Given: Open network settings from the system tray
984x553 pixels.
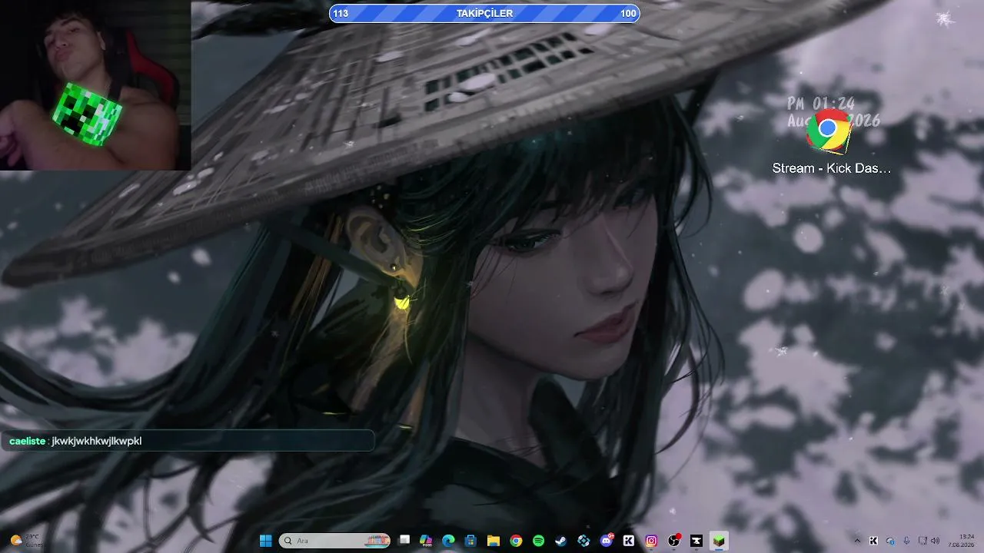Looking at the screenshot, I should pyautogui.click(x=922, y=541).
